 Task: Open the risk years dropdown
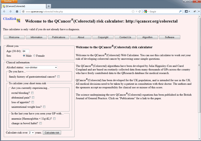(x=31, y=133)
